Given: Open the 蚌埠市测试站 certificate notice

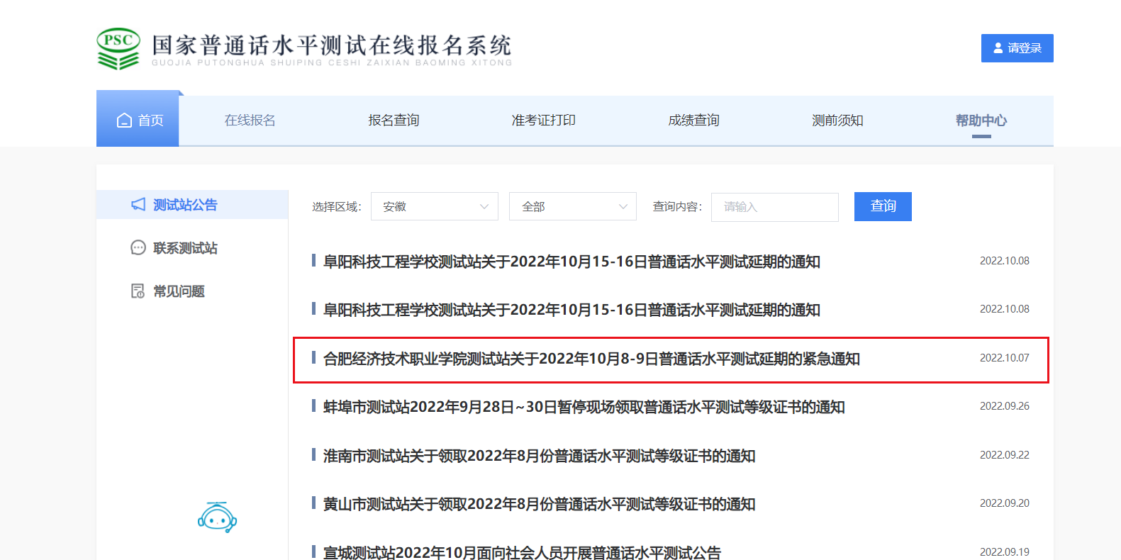Looking at the screenshot, I should tap(584, 408).
